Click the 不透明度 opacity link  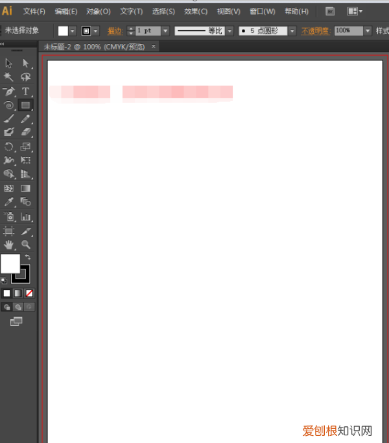315,30
